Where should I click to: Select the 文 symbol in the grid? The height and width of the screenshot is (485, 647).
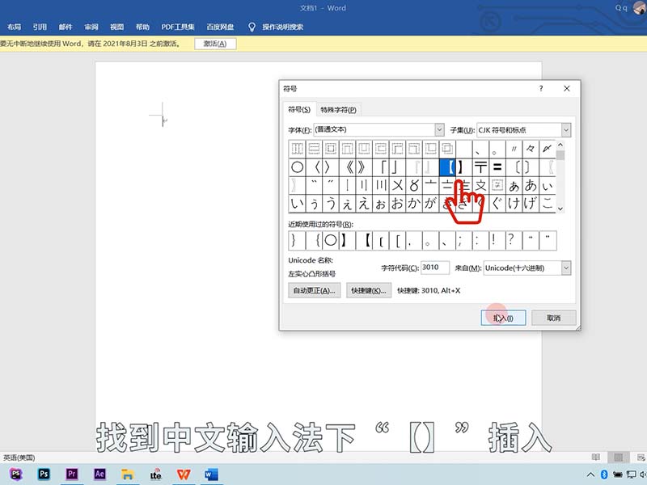pos(480,186)
